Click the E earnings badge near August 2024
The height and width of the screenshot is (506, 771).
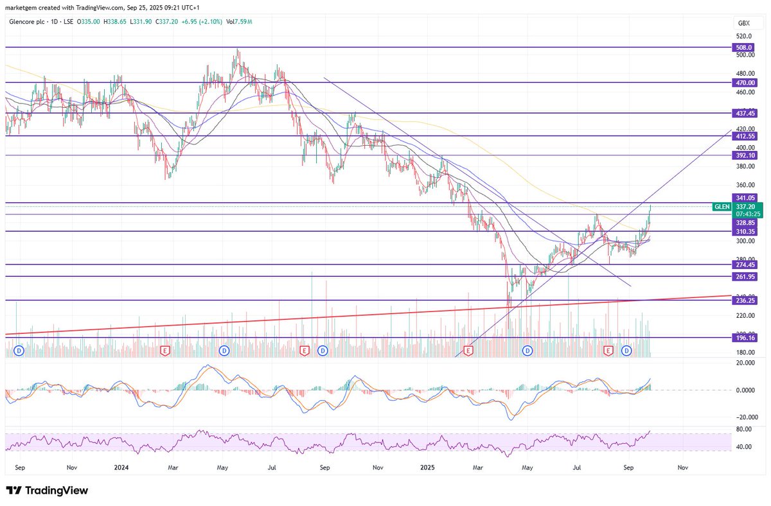pyautogui.click(x=303, y=351)
